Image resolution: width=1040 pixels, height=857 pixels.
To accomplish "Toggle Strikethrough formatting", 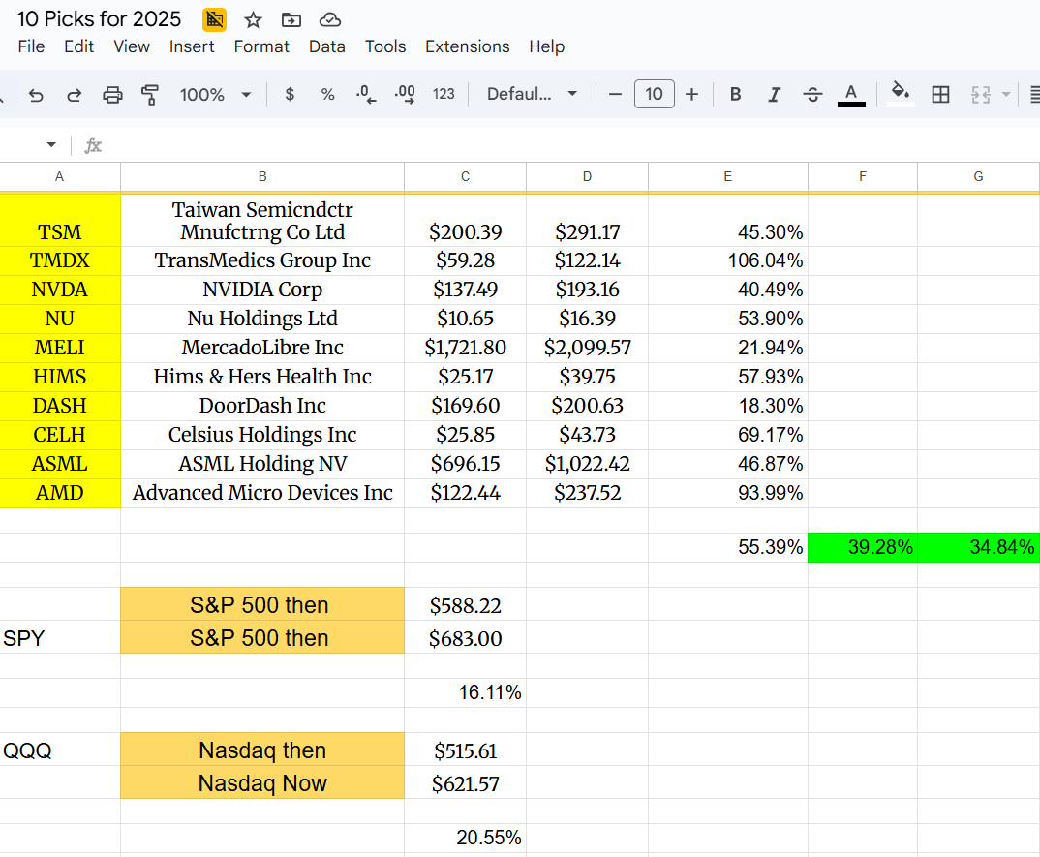I will 812,95.
